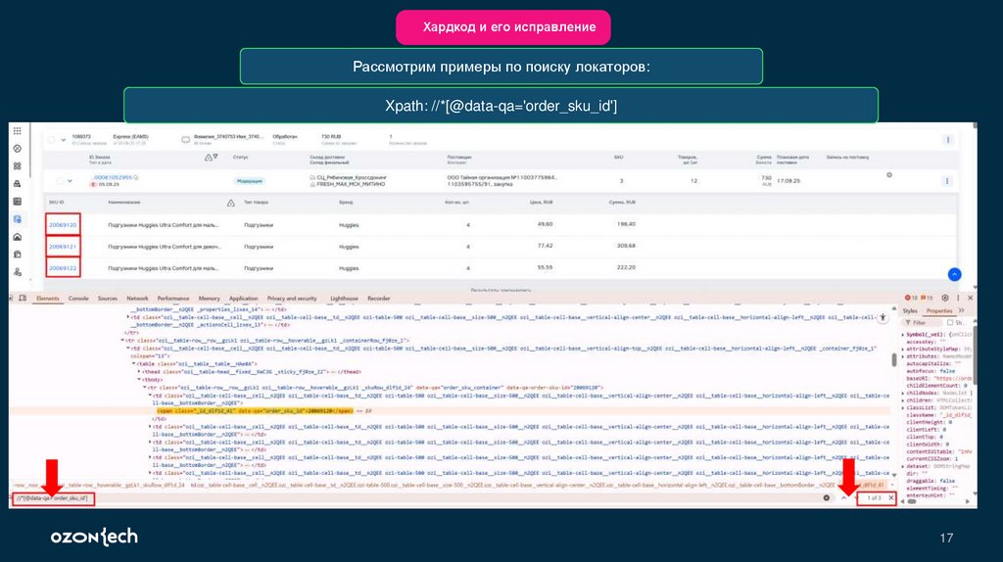Expand dataset property node
This screenshot has width=1003, height=562.
click(x=903, y=466)
